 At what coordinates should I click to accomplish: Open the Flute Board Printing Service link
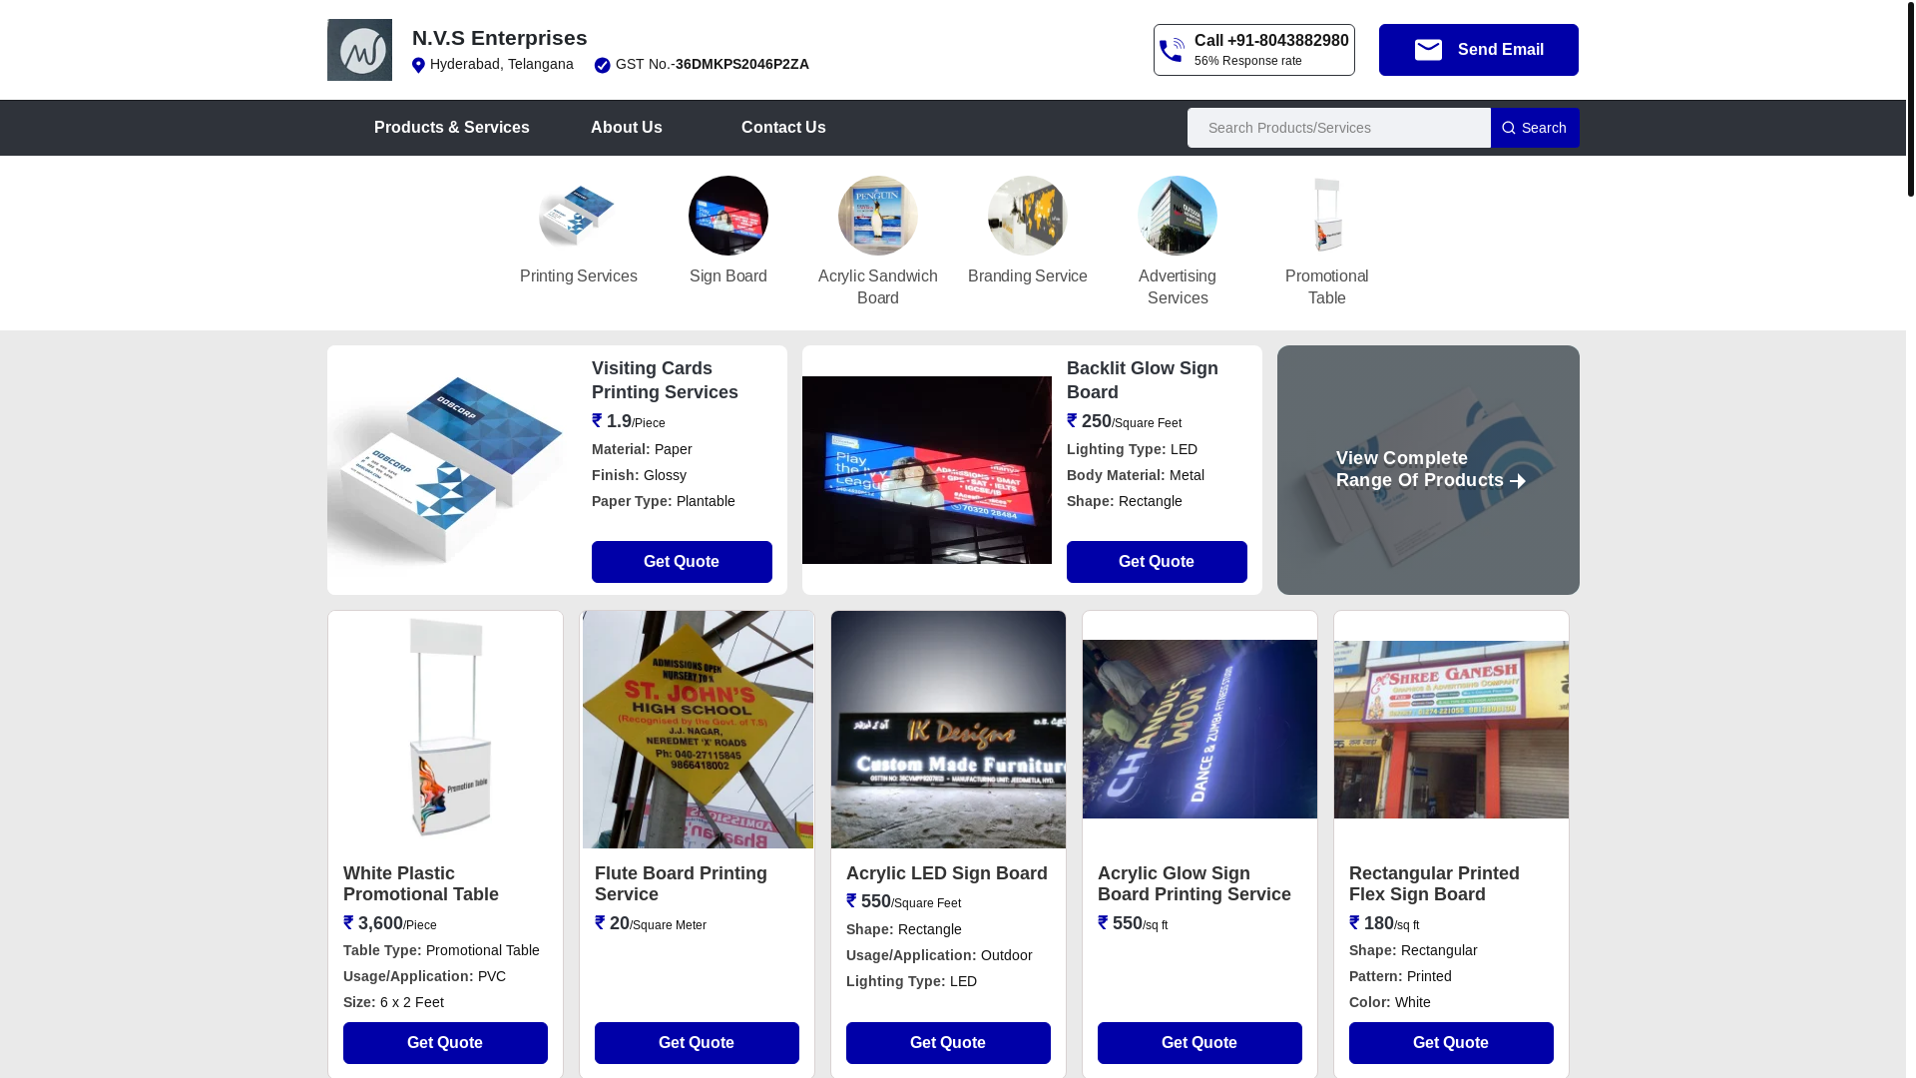pyautogui.click(x=681, y=884)
